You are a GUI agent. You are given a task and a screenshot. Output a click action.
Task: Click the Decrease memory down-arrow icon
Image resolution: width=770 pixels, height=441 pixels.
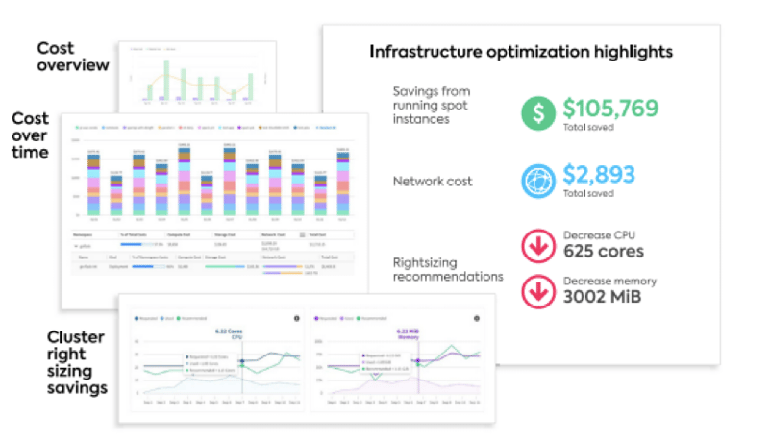click(538, 290)
